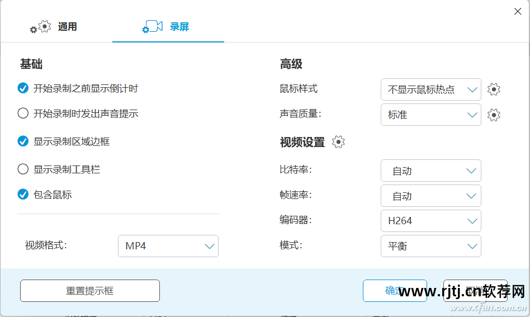Image resolution: width=530 pixels, height=317 pixels.
Task: Click the gear icon beside 视频设置
Action: (338, 142)
